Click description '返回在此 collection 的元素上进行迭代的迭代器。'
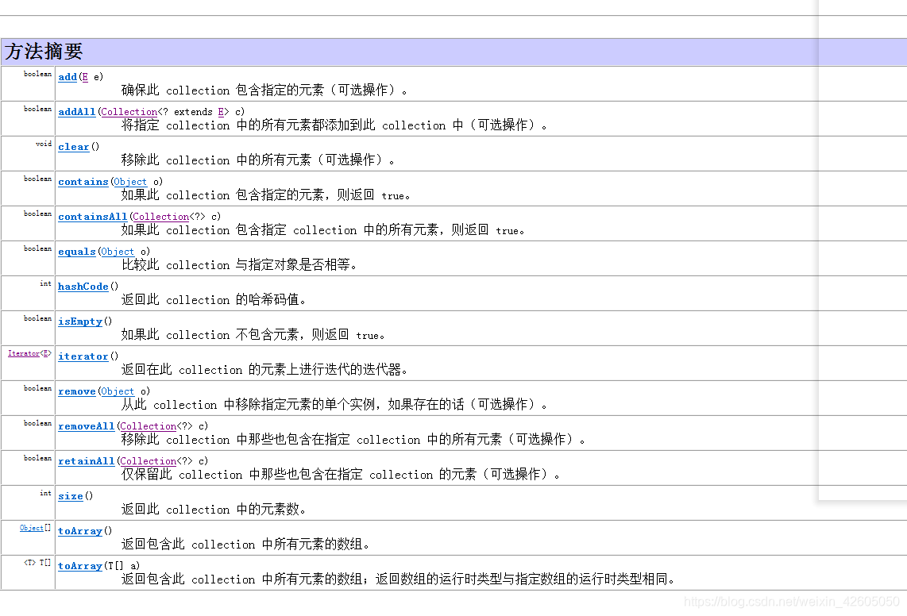The width and height of the screenshot is (907, 616). point(264,370)
